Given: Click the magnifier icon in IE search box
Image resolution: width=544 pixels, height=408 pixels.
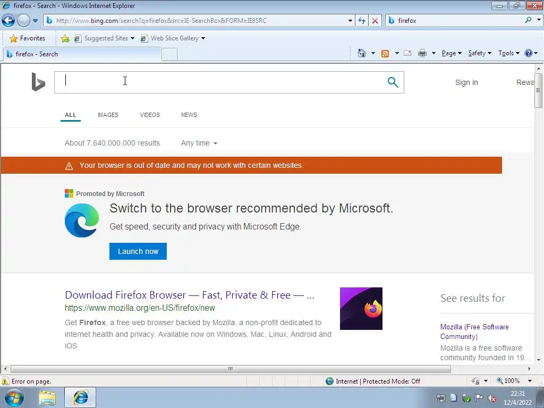Looking at the screenshot, I should tap(528, 20).
